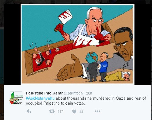Image resolution: width=152 pixels, height=120 pixels.
Task: Click the like count 55
Action: (81, 111)
